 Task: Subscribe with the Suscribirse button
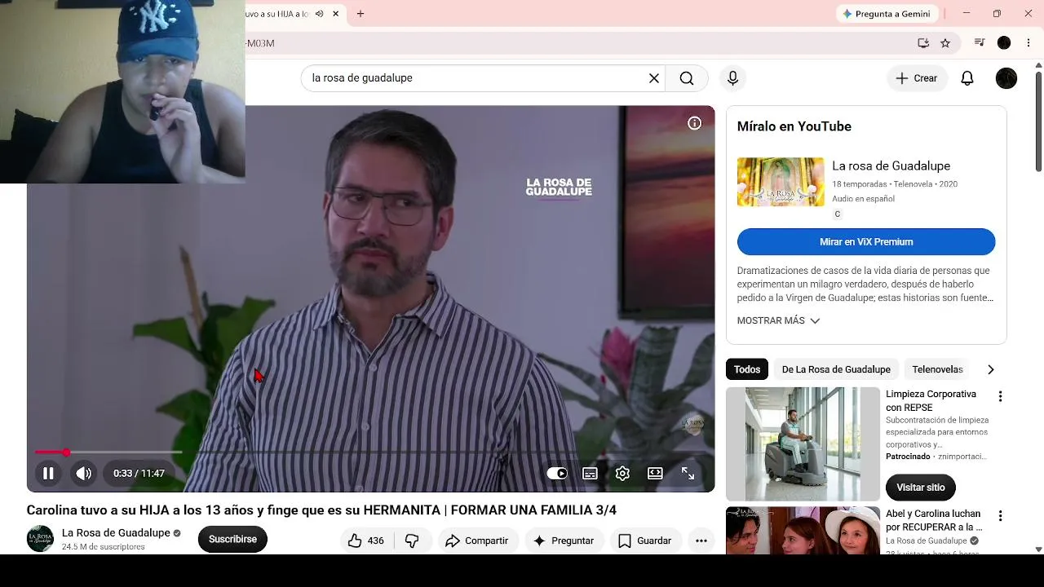pyautogui.click(x=232, y=539)
